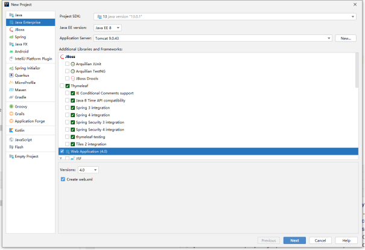The image size is (365, 250).
Task: Close the New Project dialog
Action: pos(355,5)
